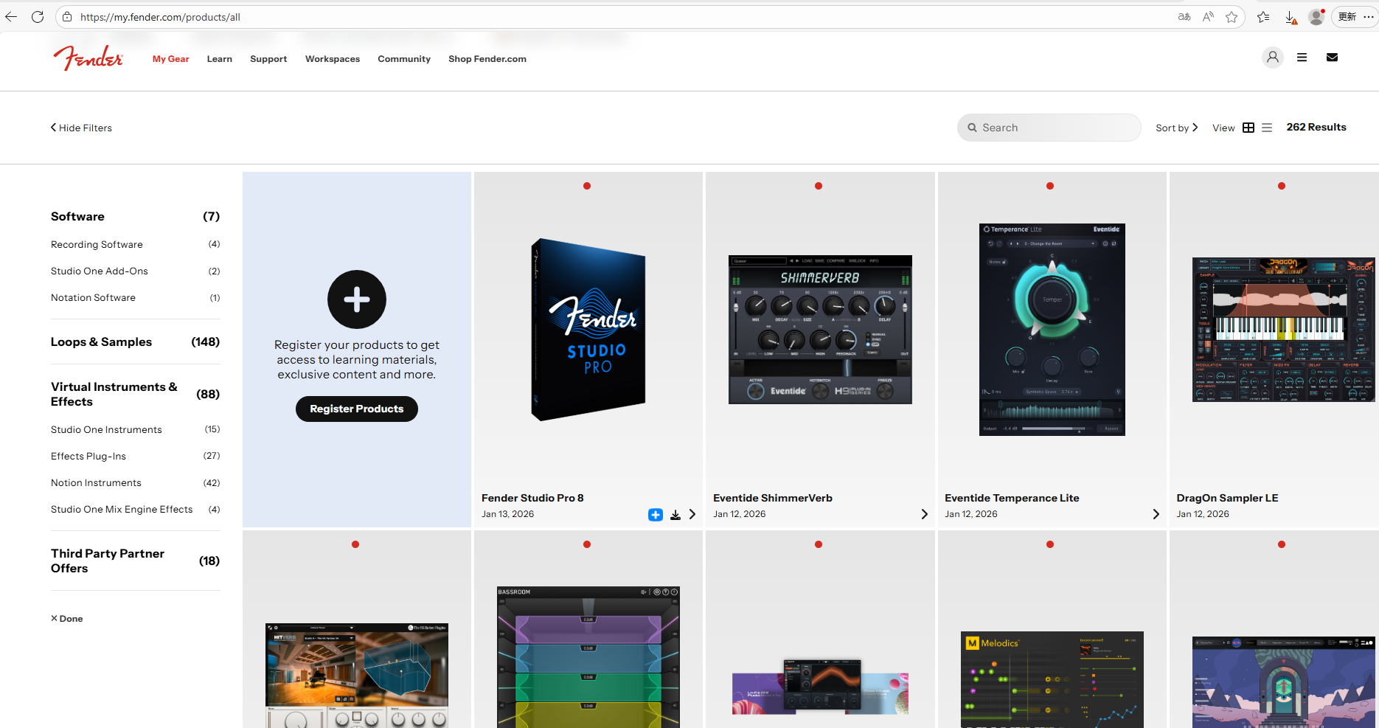Screen dimensions: 1379x728
Task: Hide the filters sidebar
Action: pyautogui.click(x=81, y=128)
